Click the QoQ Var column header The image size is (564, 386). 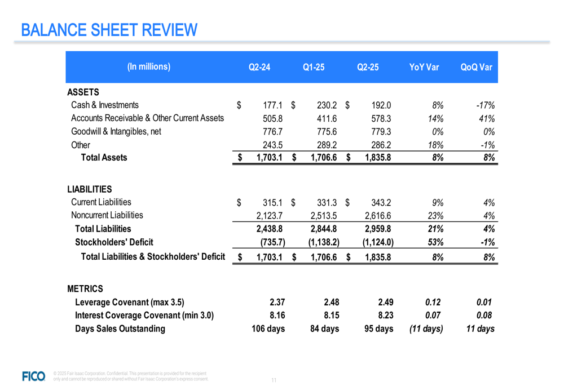(476, 67)
